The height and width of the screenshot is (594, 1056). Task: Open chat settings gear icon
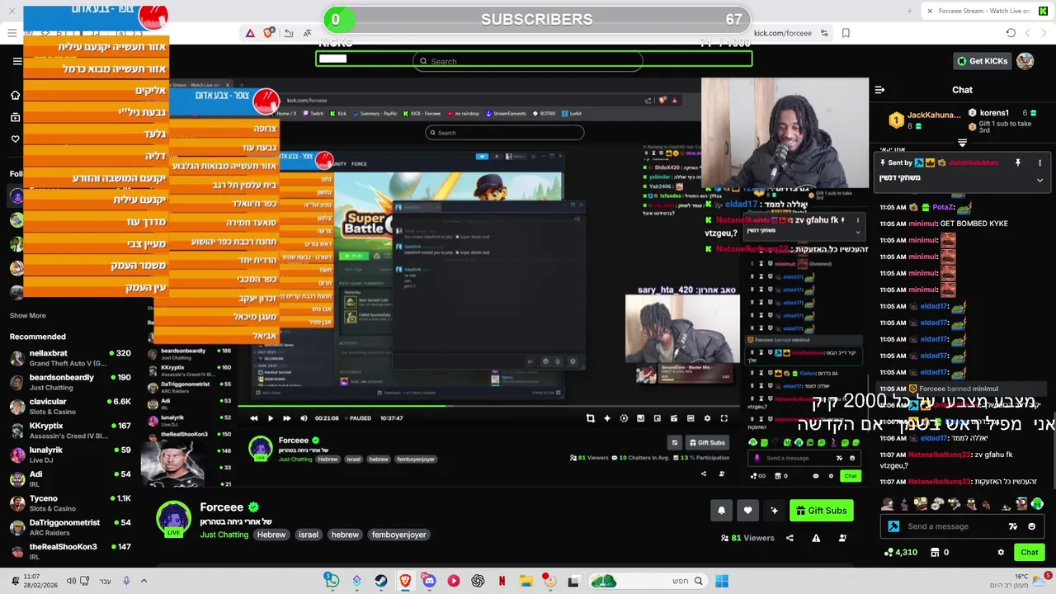point(1001,553)
